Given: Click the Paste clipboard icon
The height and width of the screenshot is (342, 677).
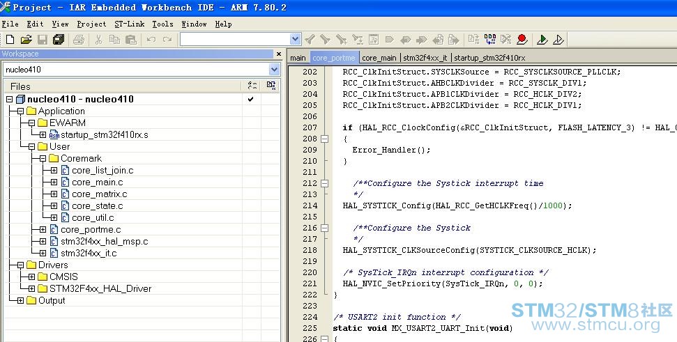Looking at the screenshot, I should 131,40.
